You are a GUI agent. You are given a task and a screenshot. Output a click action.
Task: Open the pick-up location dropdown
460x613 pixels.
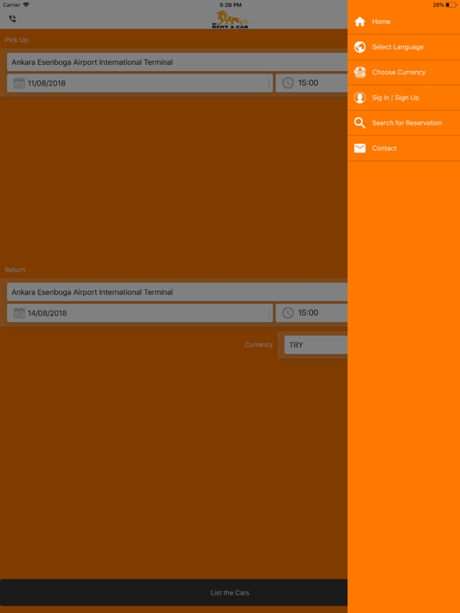coord(177,62)
